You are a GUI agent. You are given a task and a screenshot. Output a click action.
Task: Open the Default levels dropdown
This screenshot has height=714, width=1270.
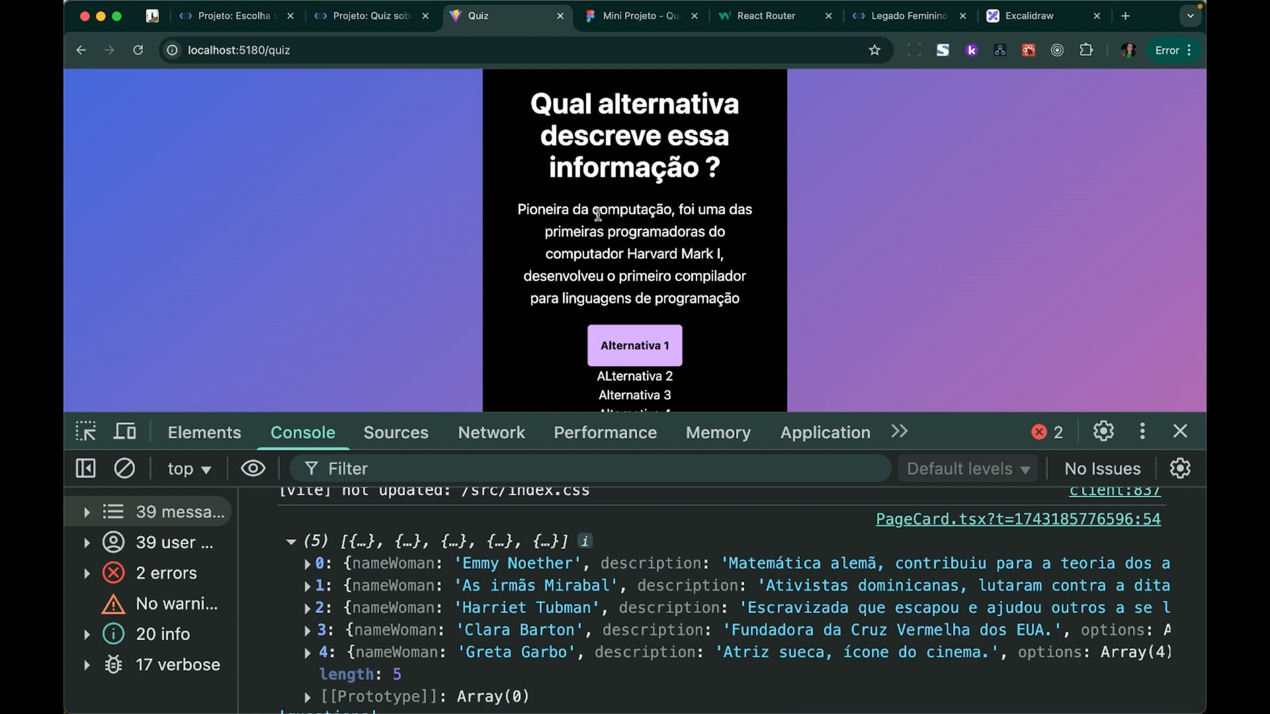(968, 469)
